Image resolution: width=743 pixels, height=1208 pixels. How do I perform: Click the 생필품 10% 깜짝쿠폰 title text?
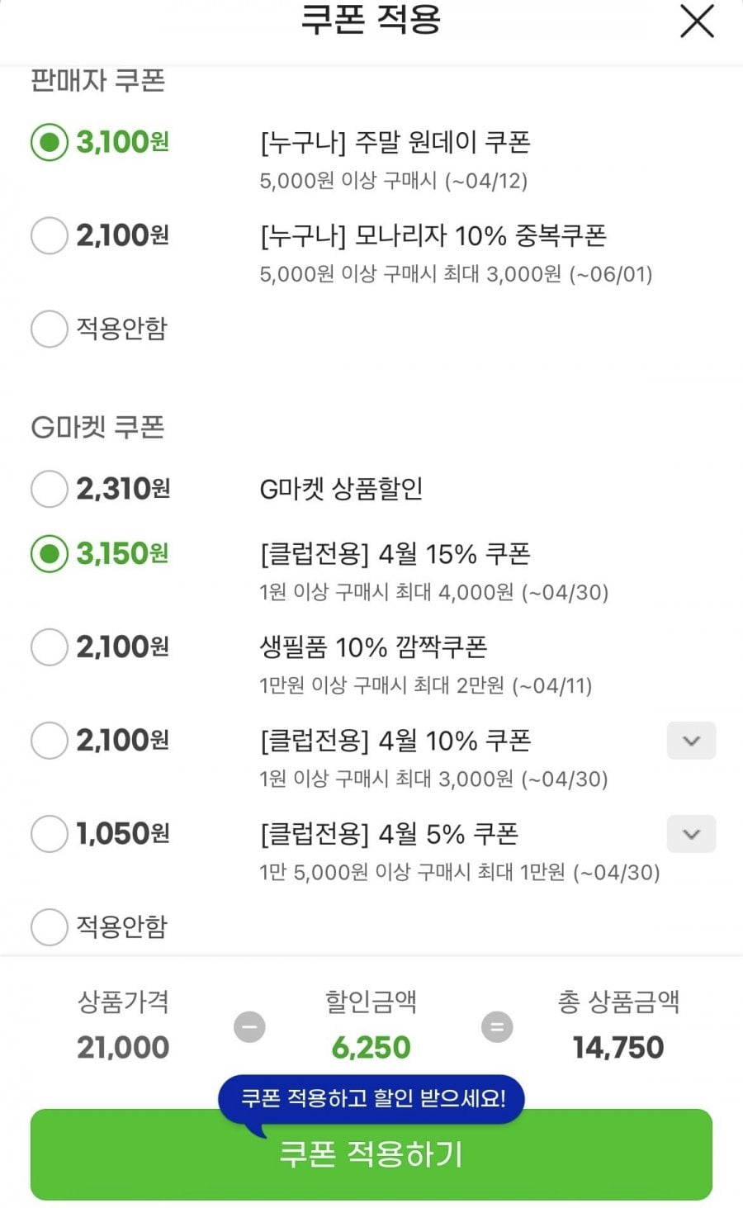tap(373, 647)
